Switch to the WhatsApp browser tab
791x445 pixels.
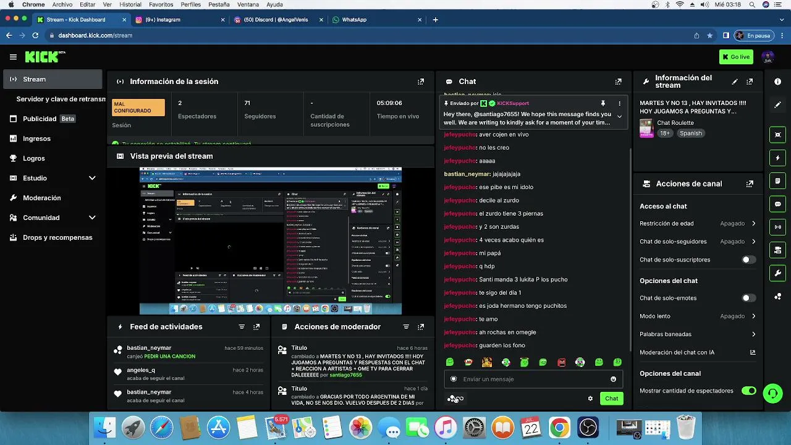377,20
